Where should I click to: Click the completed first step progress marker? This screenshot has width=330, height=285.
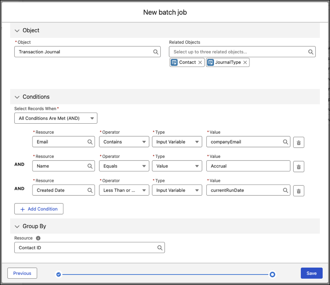(x=59, y=274)
